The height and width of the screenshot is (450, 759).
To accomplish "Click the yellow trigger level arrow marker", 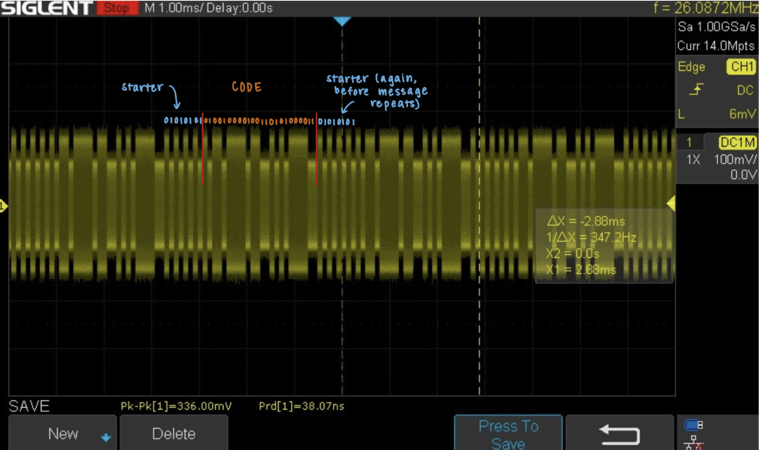I will [x=671, y=204].
